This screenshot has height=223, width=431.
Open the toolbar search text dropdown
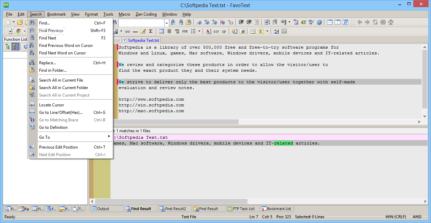pos(167,23)
